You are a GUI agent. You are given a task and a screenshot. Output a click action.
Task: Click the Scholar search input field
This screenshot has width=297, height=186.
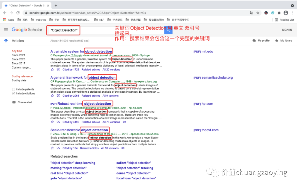tap(106, 30)
